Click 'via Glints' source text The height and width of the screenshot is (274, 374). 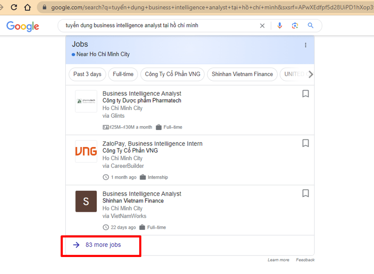coord(113,116)
